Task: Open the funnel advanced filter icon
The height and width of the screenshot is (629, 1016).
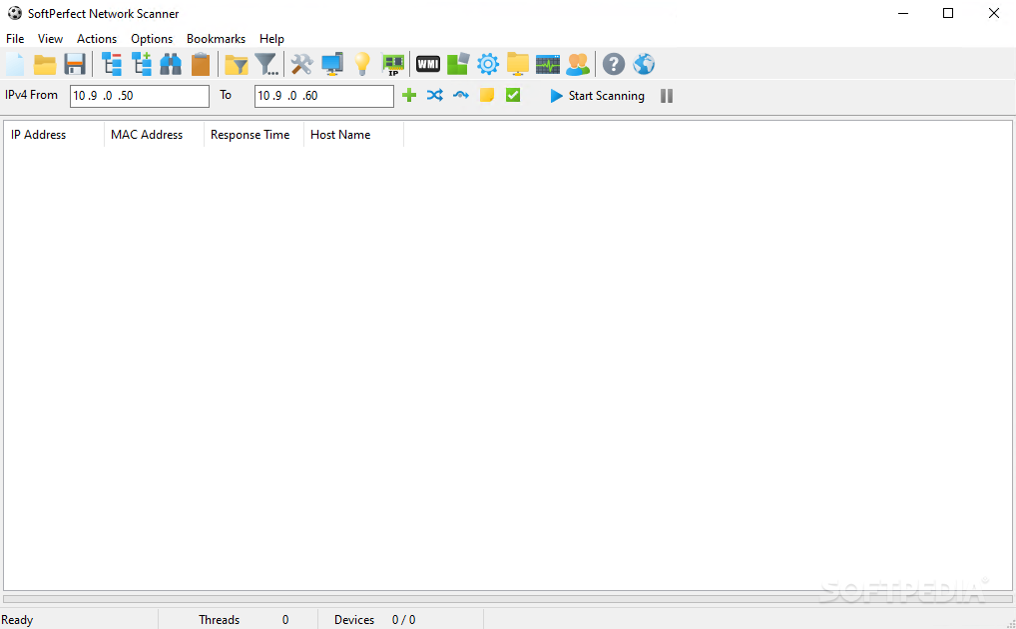Action: 266,64
